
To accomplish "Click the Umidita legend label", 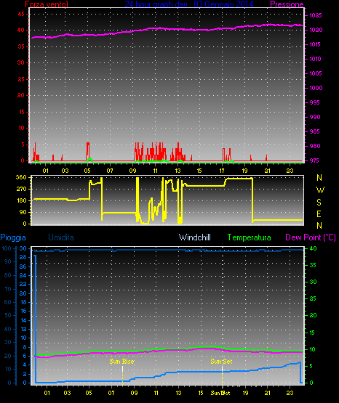I will 61,237.
